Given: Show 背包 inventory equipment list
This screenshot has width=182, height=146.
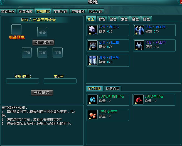Looking at the screenshot, I should 102,19.
